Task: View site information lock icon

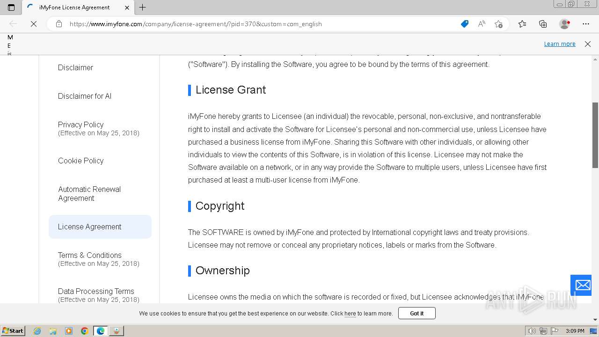Action: click(59, 24)
